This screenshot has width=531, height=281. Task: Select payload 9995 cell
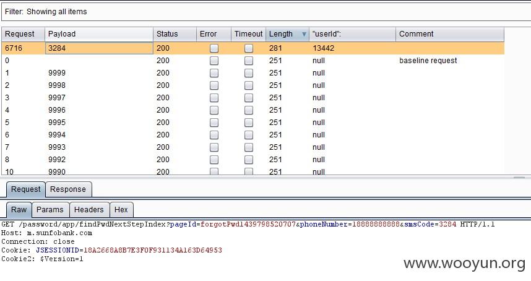coord(99,123)
